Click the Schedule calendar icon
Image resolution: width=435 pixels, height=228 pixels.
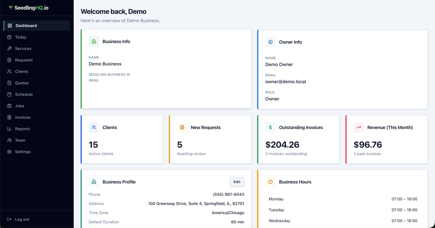(x=9, y=94)
